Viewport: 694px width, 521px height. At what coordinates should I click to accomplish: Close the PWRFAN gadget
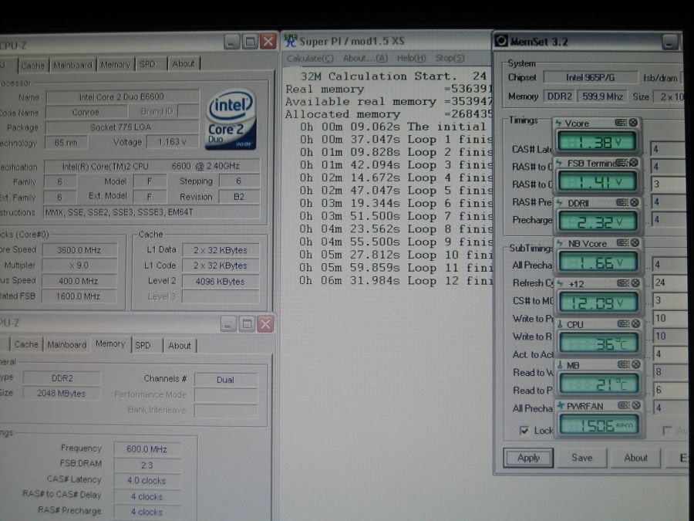coord(636,405)
